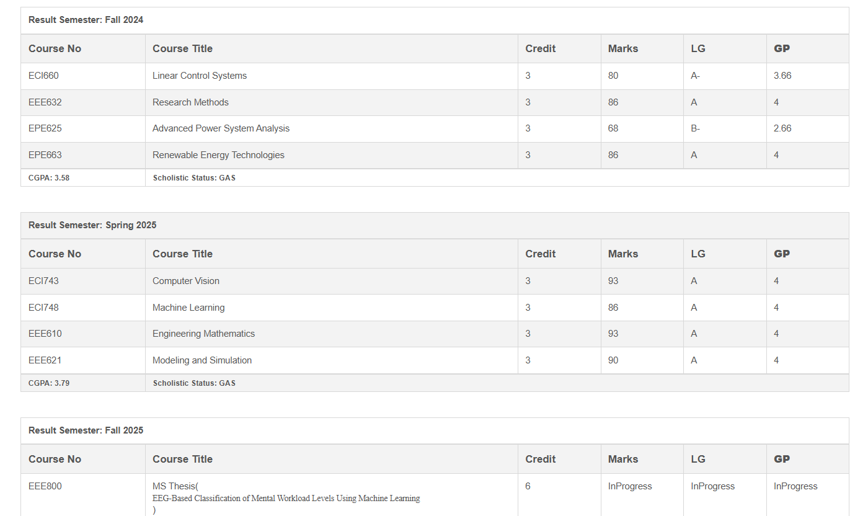
Task: Click the GP column header in Spring 2025
Action: click(x=782, y=254)
